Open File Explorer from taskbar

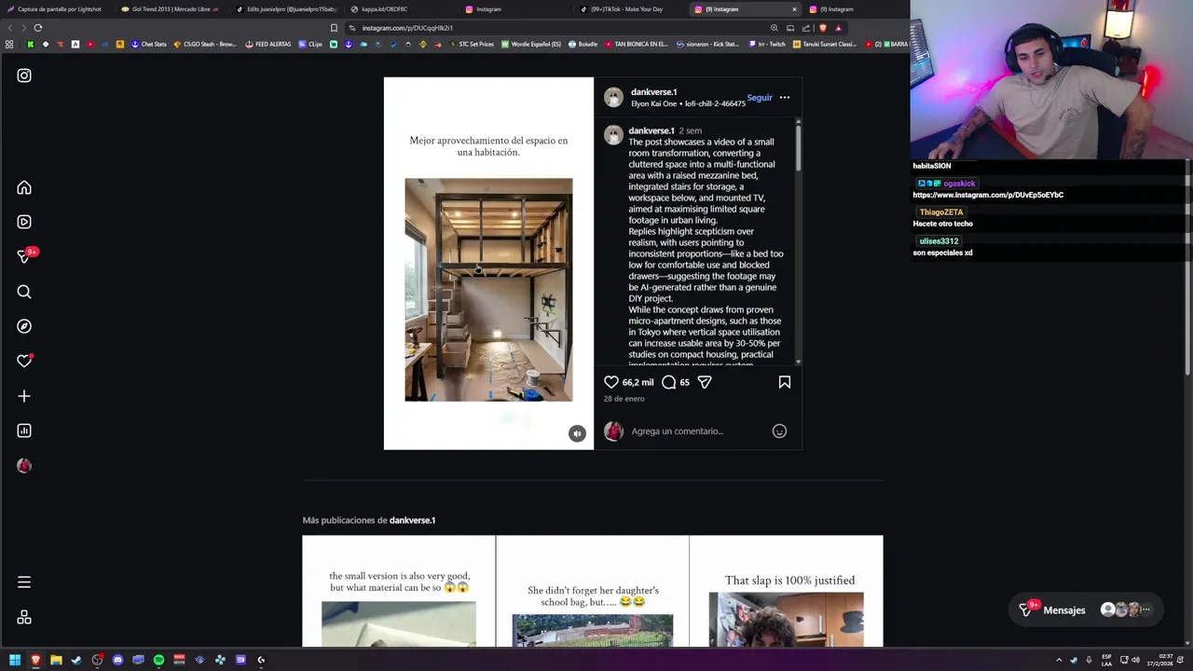[56, 660]
